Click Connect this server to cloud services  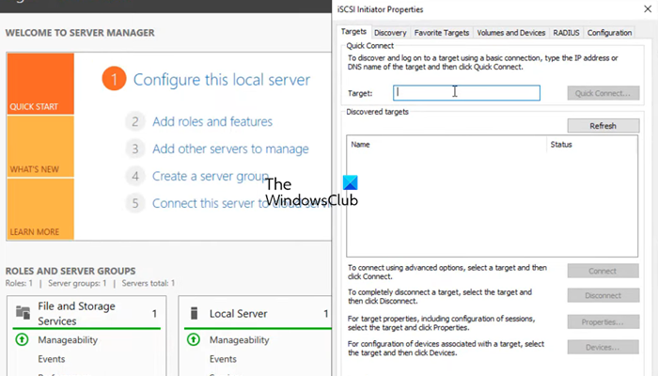pyautogui.click(x=242, y=203)
